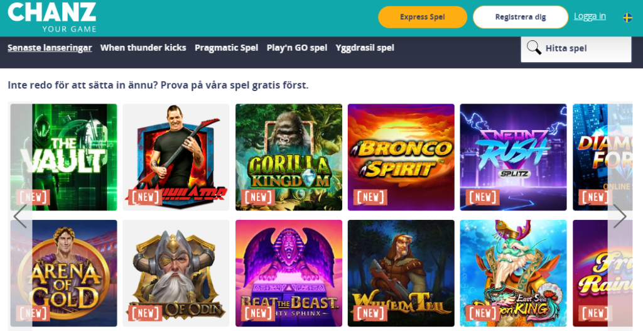Launch the Wilhelm Tell game
The image size is (643, 331).
(401, 273)
